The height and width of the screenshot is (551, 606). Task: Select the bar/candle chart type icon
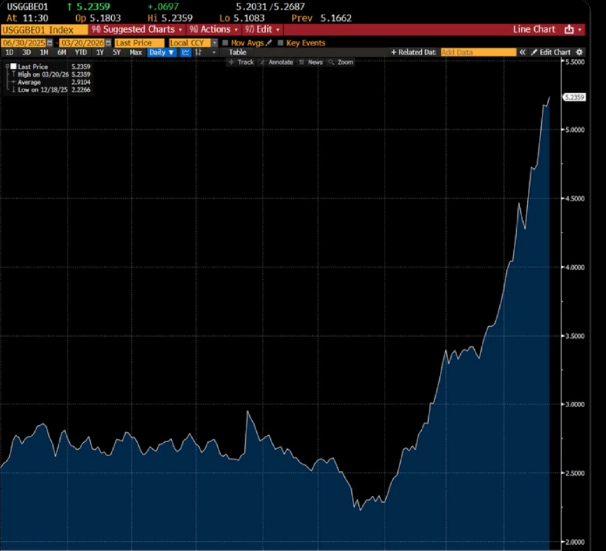(x=198, y=52)
